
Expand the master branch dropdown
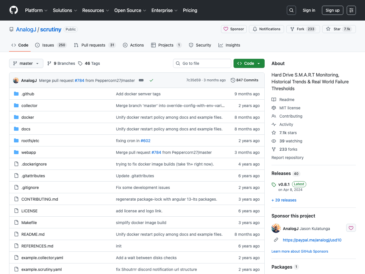pos(26,63)
